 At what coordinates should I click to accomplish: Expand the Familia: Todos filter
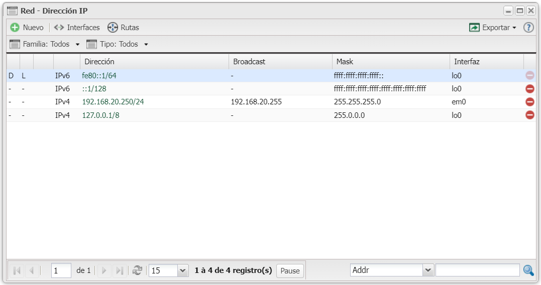45,44
